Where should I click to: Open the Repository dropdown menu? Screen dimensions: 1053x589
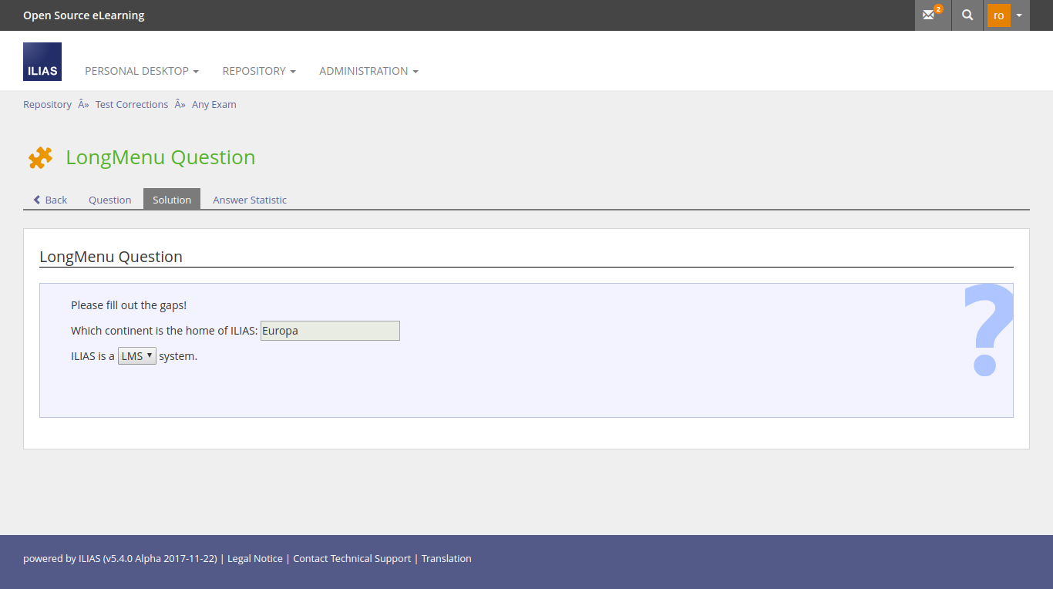[x=258, y=71]
